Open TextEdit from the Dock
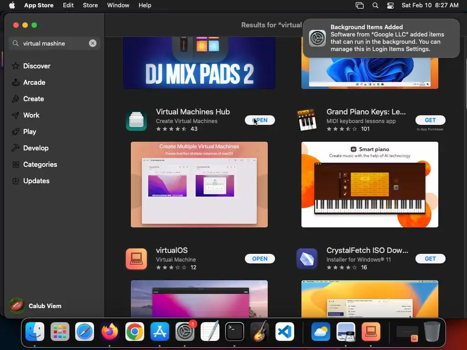This screenshot has height=350, width=467. click(210, 332)
